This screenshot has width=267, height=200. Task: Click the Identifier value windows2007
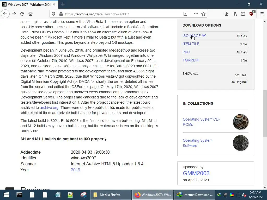click(83, 158)
